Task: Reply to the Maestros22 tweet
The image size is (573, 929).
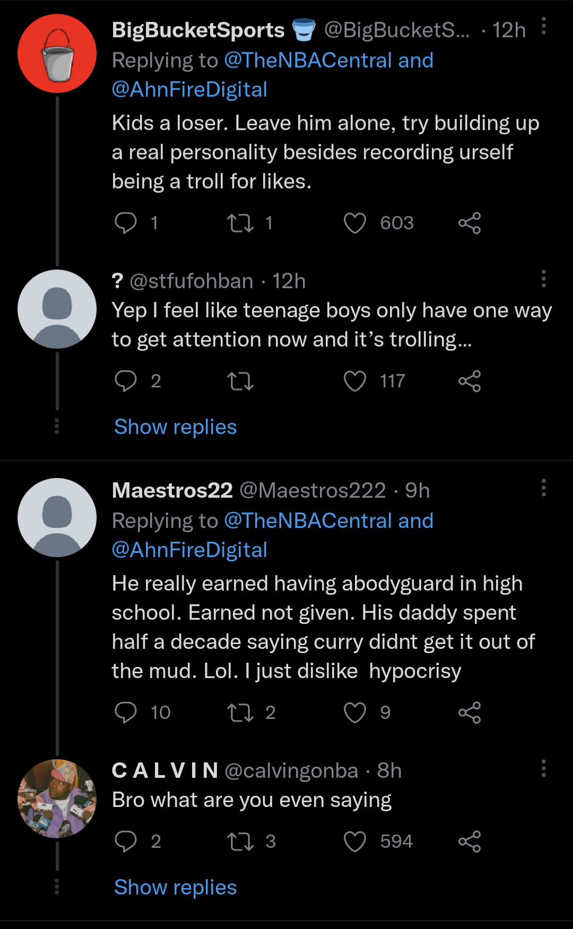Action: coord(126,713)
